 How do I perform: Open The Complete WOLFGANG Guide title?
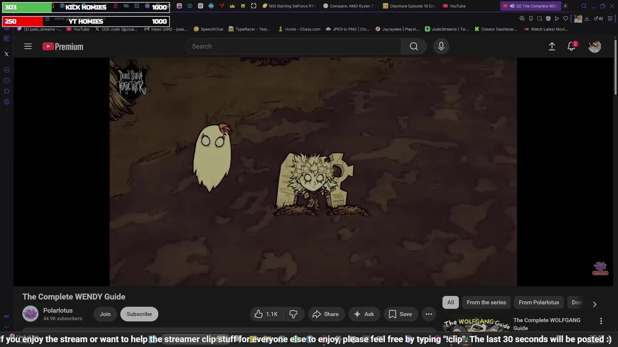coord(547,324)
